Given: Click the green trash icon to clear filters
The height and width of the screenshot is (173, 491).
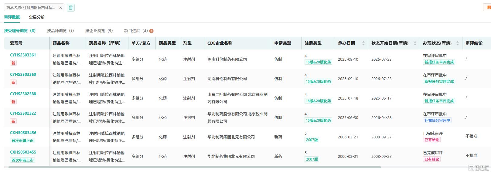Looking at the screenshot, I should click(70, 8).
